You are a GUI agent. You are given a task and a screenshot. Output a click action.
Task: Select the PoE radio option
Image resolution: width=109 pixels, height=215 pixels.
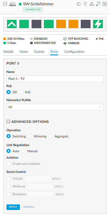tap(21, 92)
